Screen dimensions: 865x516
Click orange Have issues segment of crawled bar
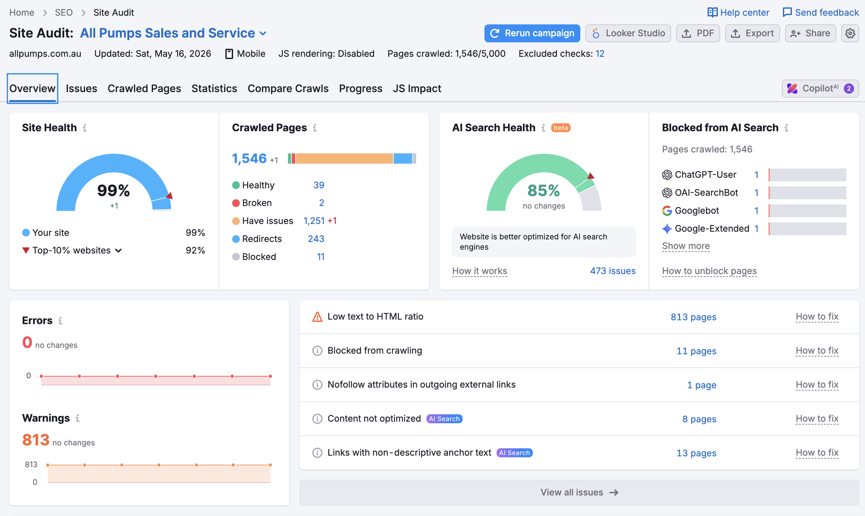coord(344,159)
